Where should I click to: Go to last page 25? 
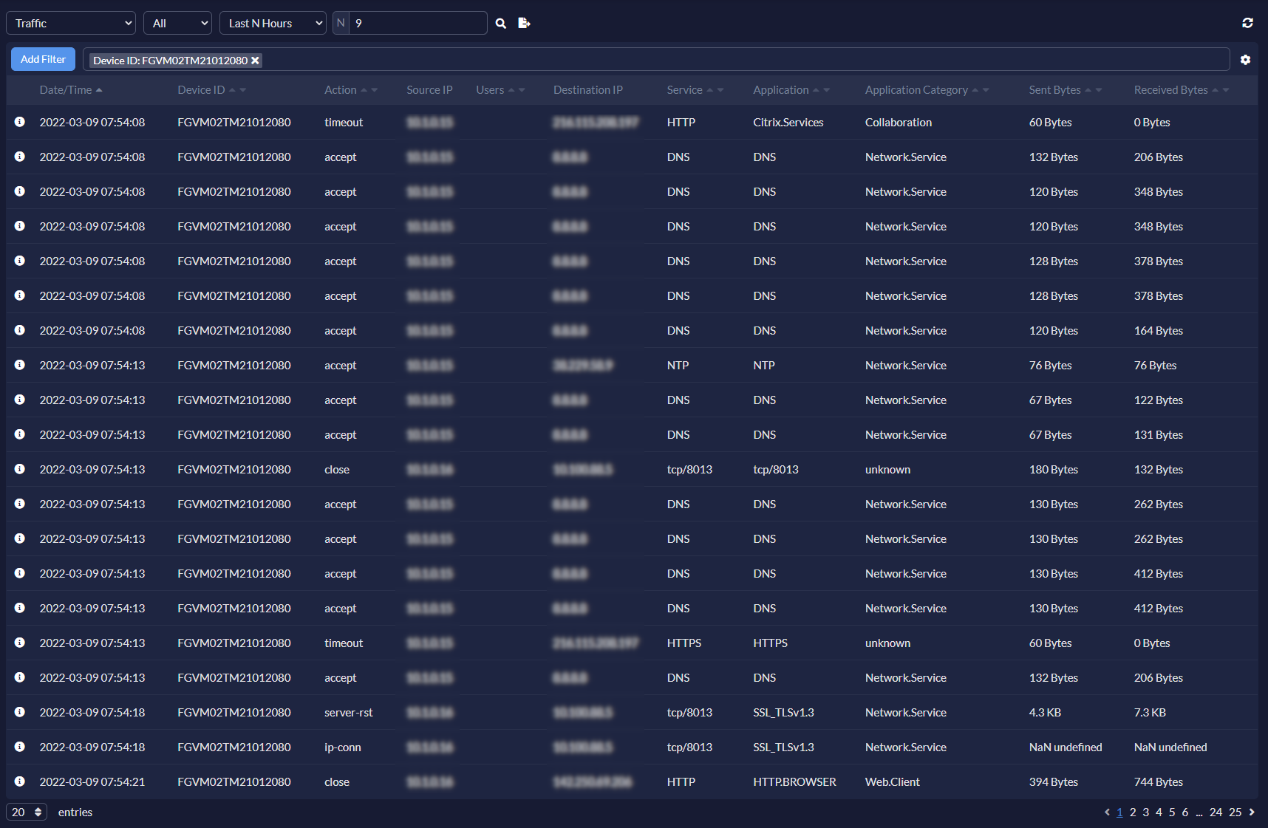point(1235,812)
